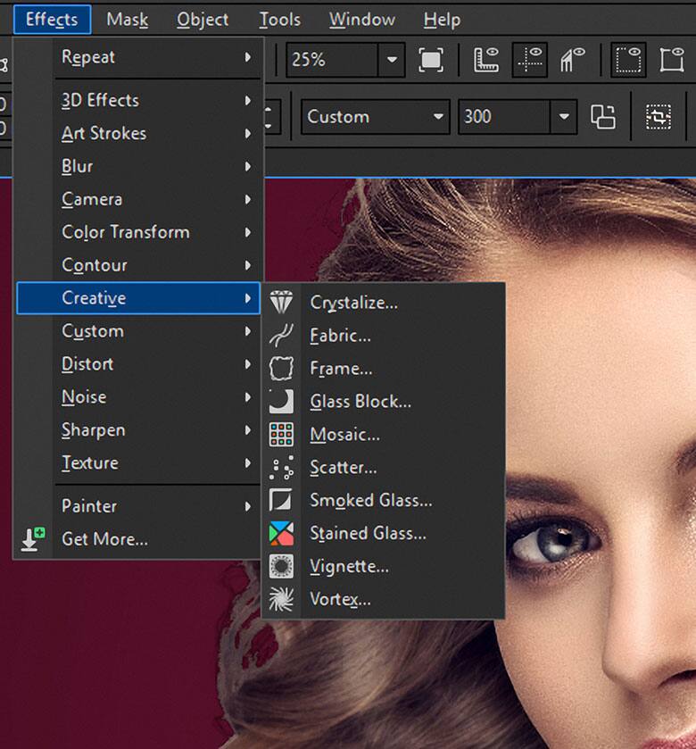Toggle guidelines visibility icon
The width and height of the screenshot is (696, 749).
(x=530, y=60)
